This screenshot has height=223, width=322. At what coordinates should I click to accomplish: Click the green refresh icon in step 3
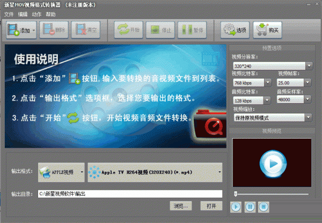click(73, 118)
